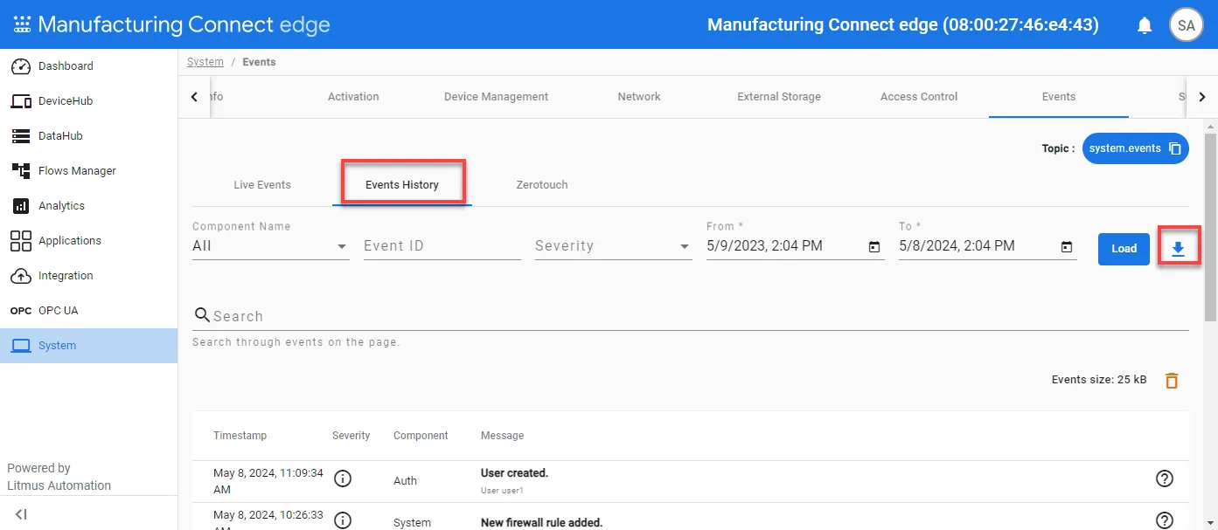
Task: Expand the Component Name dropdown
Action: click(270, 246)
